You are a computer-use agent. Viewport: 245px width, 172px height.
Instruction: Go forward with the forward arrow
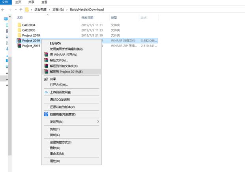click(x=10, y=10)
